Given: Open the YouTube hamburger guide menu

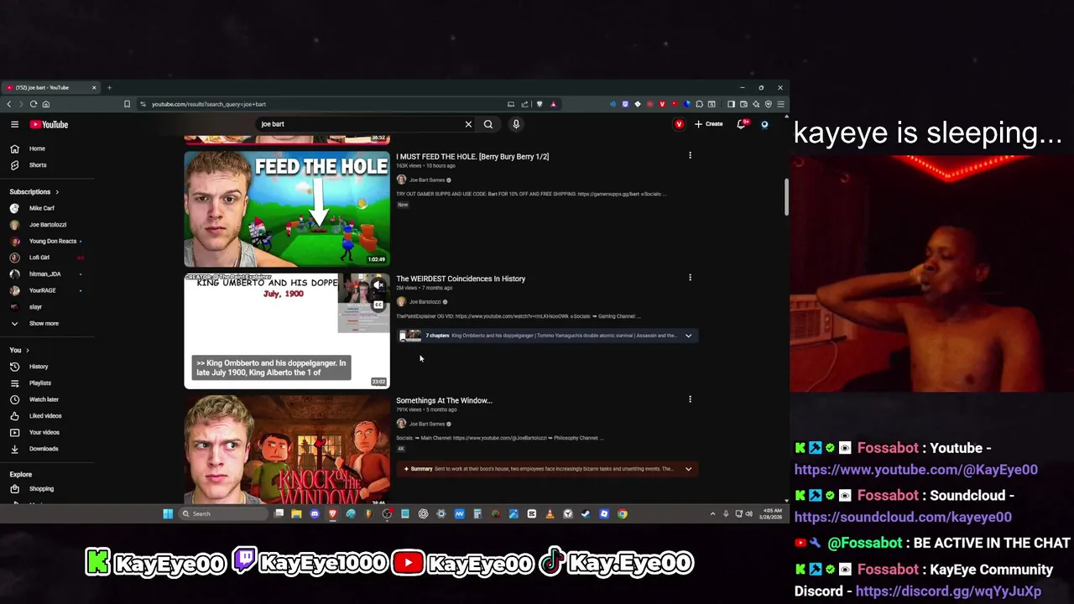Looking at the screenshot, I should click(x=14, y=124).
